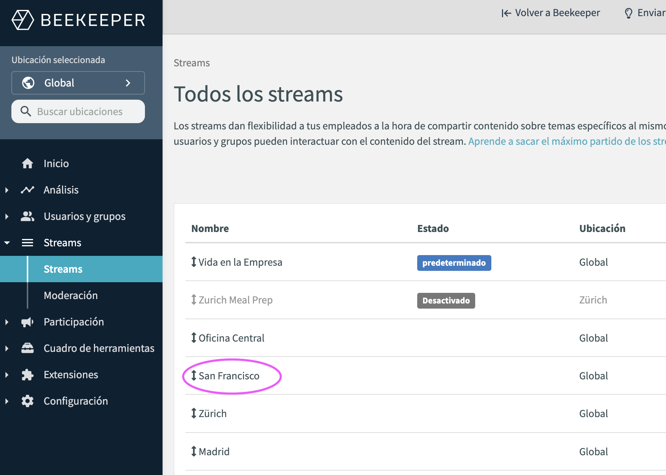
Task: Click the Configuración gear icon
Action: (28, 401)
